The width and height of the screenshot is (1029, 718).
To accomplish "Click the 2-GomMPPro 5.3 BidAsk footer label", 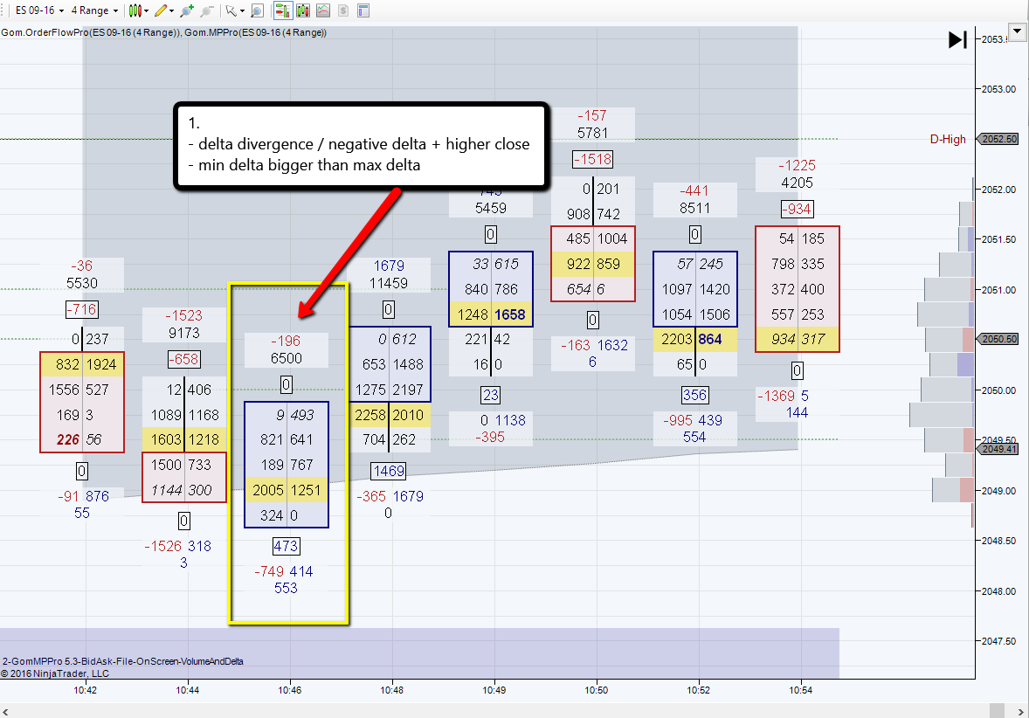I will [122, 661].
